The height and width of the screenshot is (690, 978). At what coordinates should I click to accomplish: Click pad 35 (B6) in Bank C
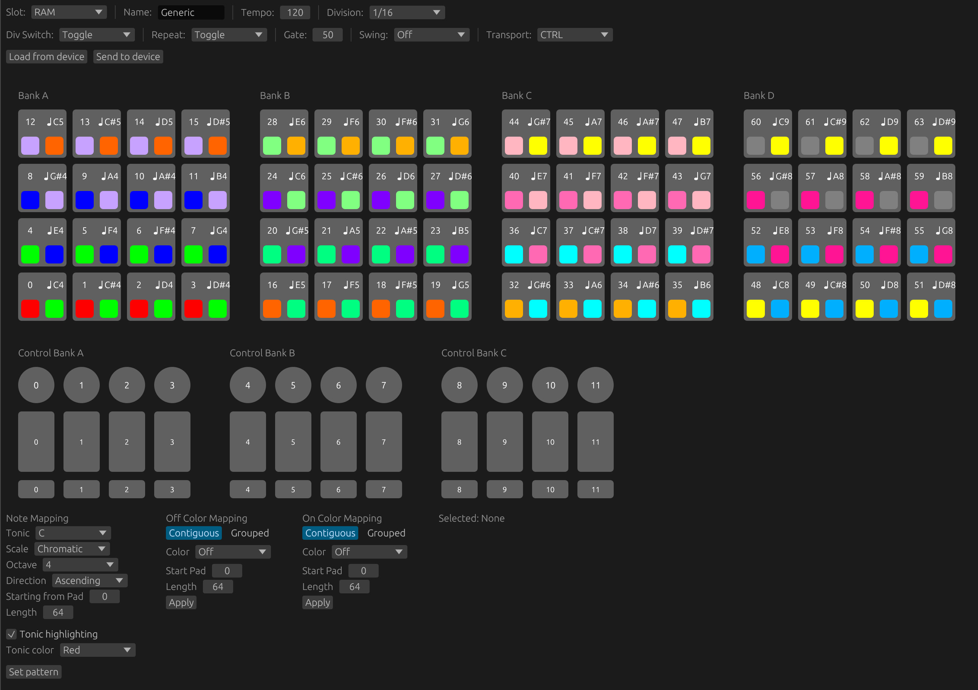click(689, 297)
